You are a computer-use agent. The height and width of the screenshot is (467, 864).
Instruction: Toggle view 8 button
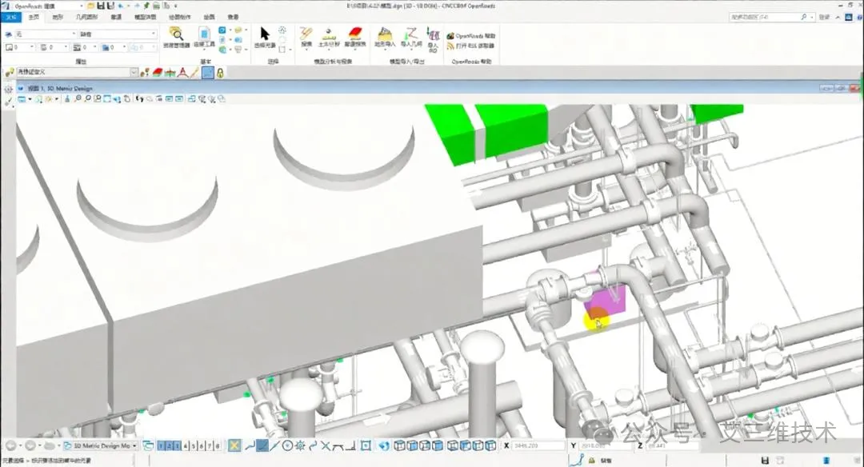tap(218, 445)
